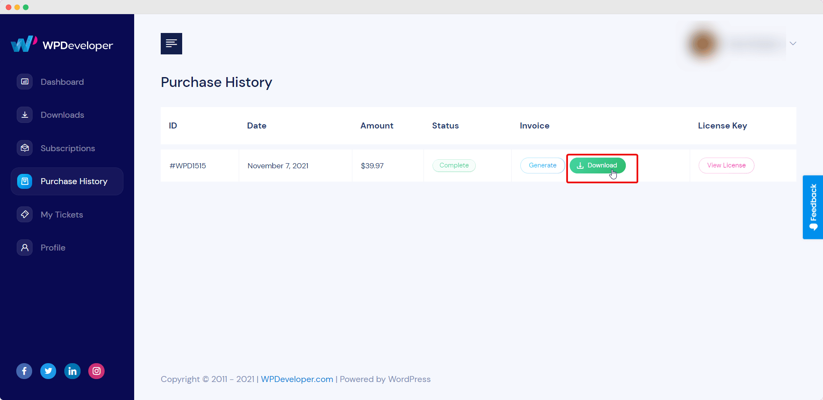Click the Complete status badge
The image size is (823, 400).
(454, 165)
